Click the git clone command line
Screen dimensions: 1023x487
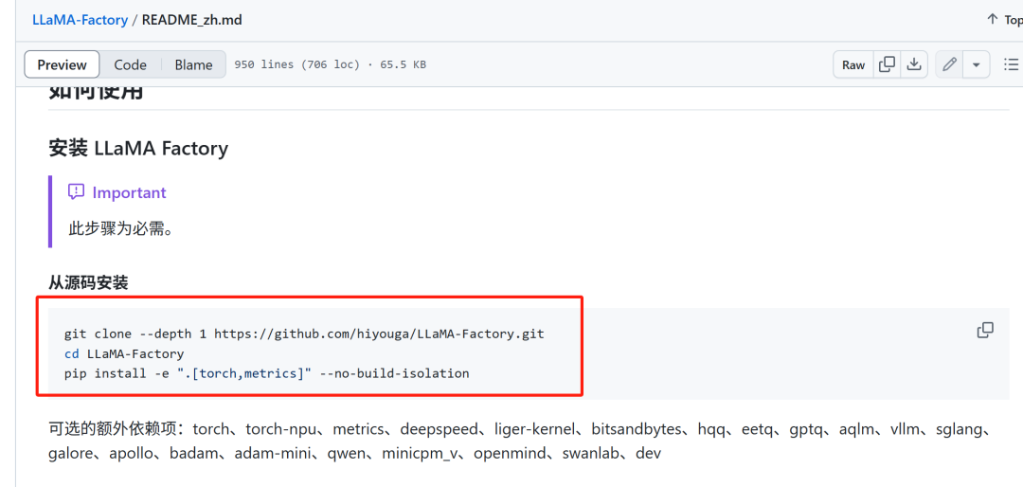pos(304,334)
